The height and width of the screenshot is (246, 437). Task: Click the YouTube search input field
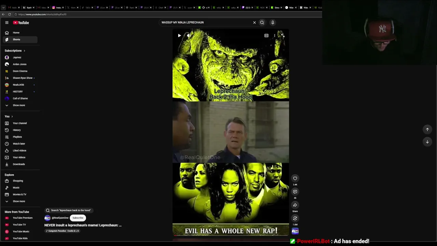205,23
